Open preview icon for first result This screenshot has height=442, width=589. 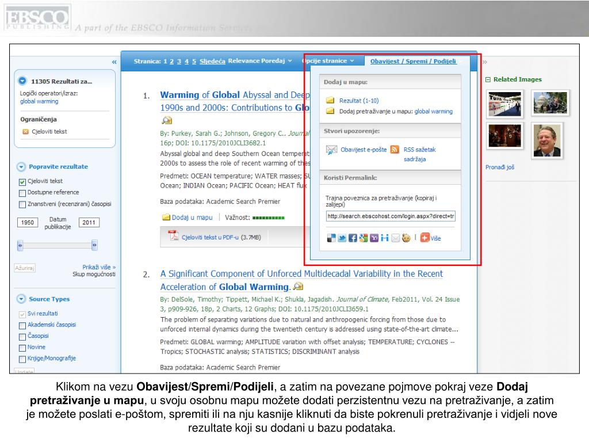[x=167, y=120]
